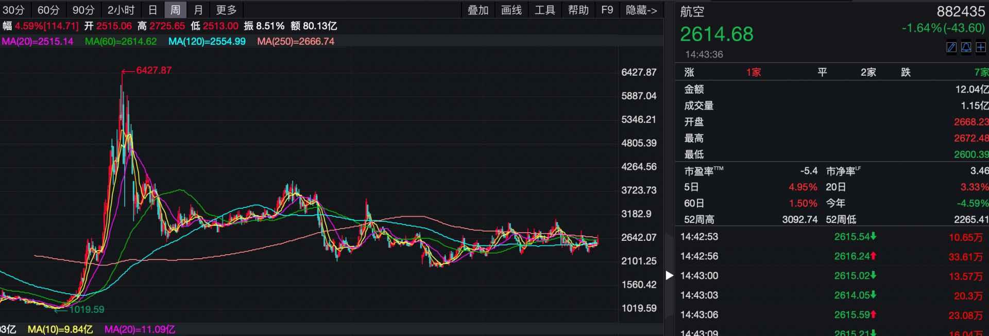
Task: Click the F9 button
Action: [607, 10]
